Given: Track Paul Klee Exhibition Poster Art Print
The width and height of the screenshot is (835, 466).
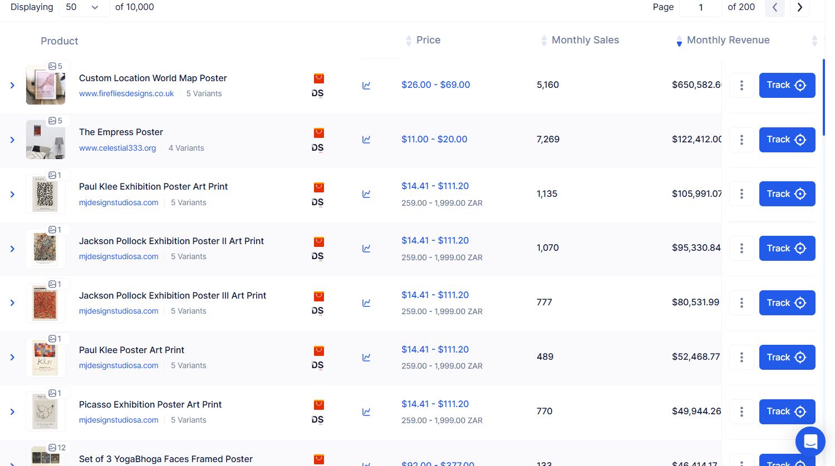Looking at the screenshot, I should pos(787,194).
